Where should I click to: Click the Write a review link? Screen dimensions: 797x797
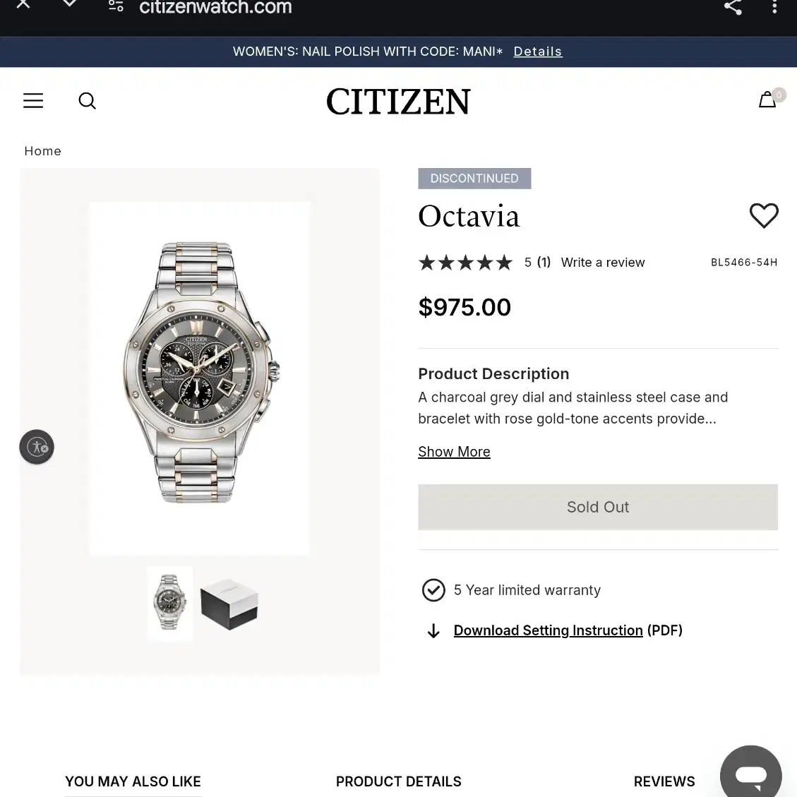pos(603,263)
